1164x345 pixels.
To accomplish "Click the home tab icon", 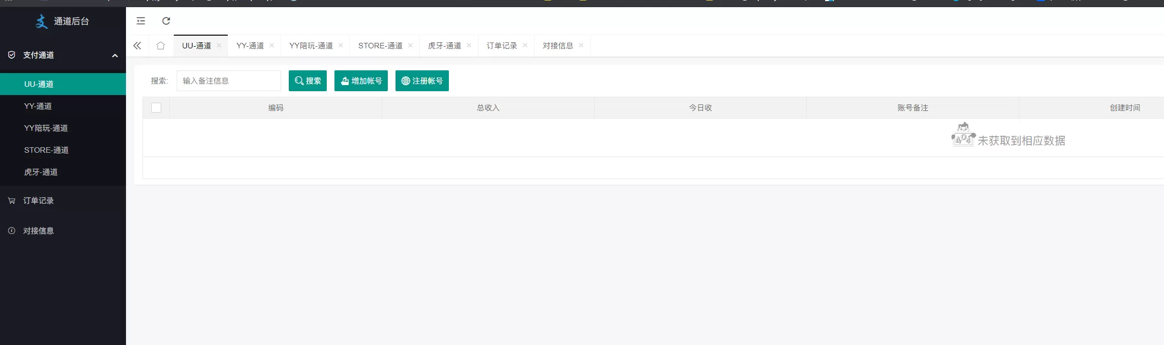I will pyautogui.click(x=161, y=46).
